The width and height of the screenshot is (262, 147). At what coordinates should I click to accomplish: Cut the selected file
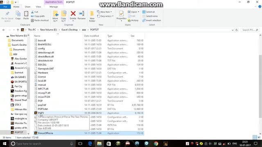coord(34,12)
